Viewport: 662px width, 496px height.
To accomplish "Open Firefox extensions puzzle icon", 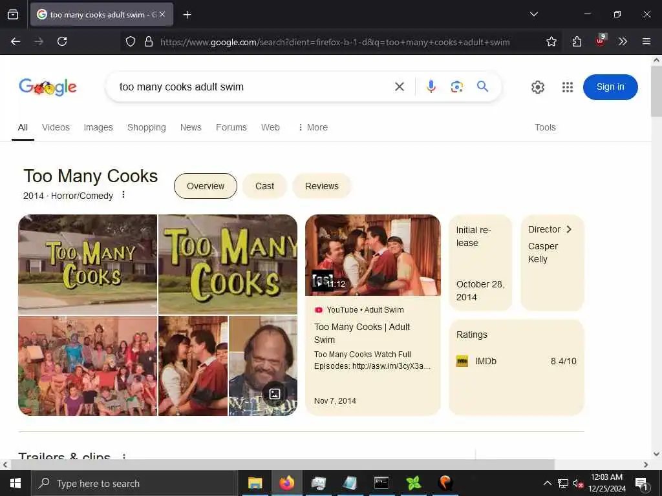I will click(x=577, y=41).
